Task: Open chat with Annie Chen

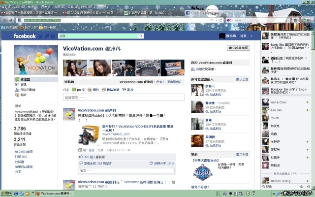Action: 285,102
